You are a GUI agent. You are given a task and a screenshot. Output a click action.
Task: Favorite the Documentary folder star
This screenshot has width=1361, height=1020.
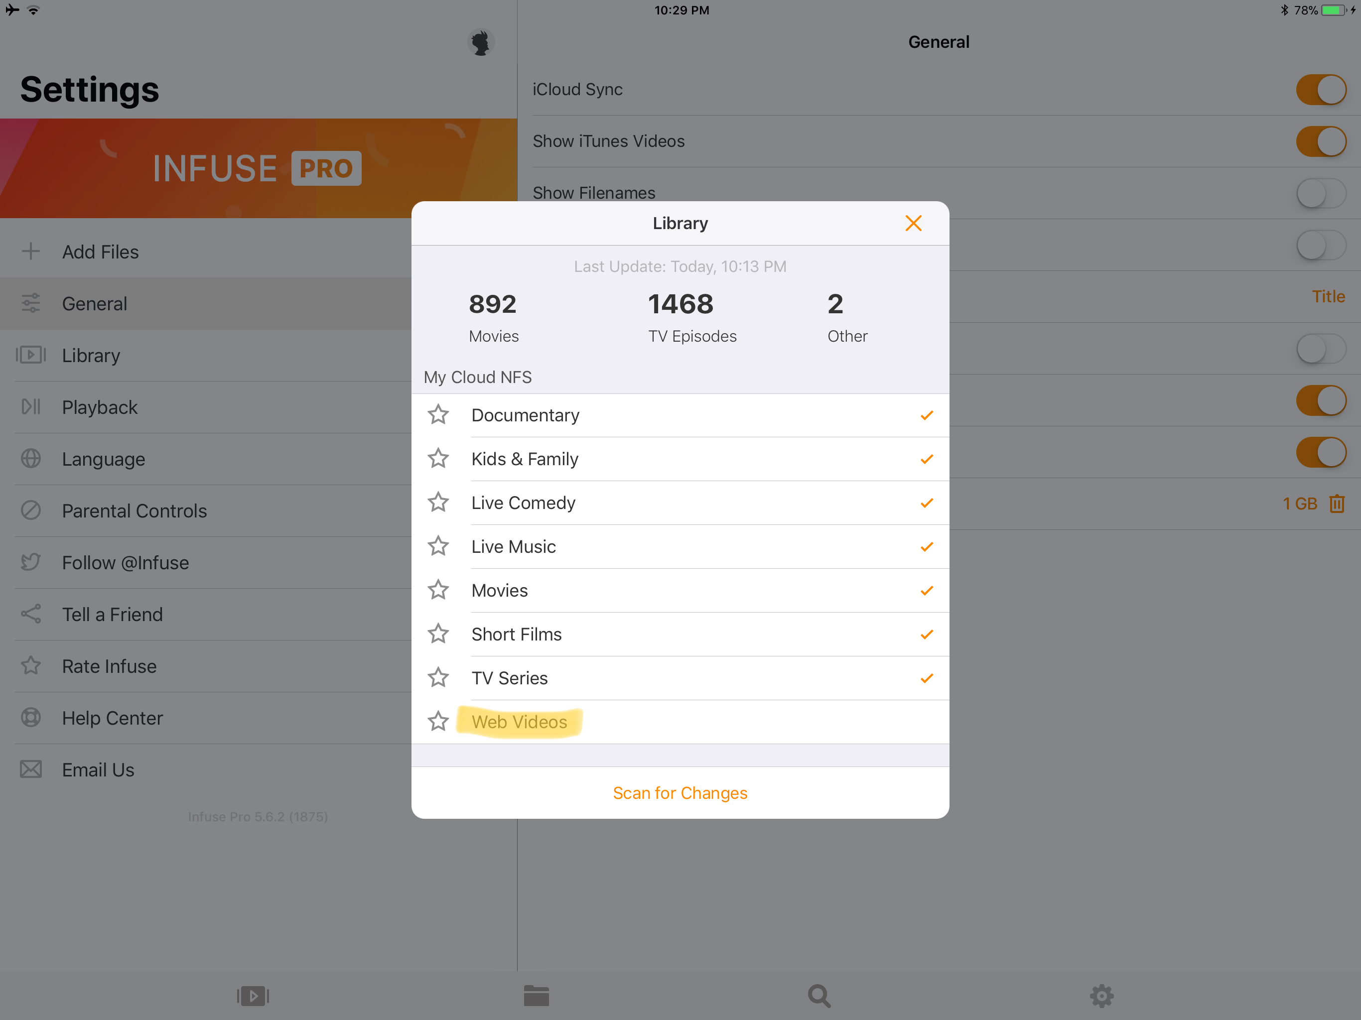(x=438, y=415)
